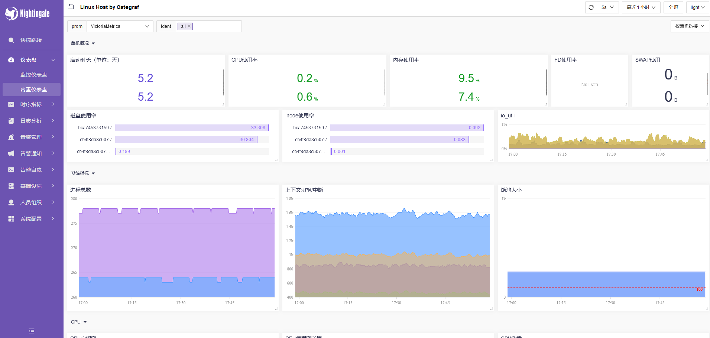Screen dimensions: 710x338
Task: Click the cb4f8da3c507-/ disk usage bar 30.804
Action: point(186,140)
